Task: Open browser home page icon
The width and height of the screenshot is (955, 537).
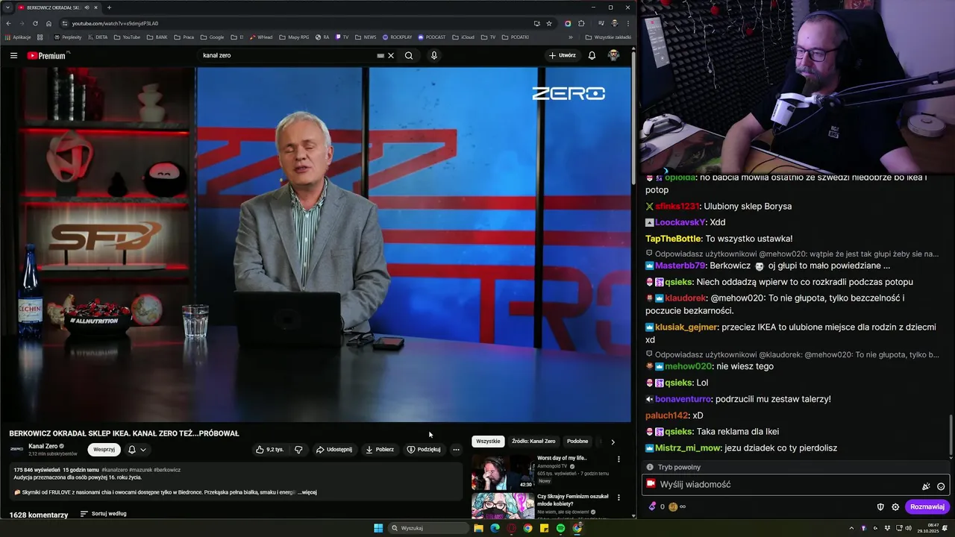Action: click(48, 23)
